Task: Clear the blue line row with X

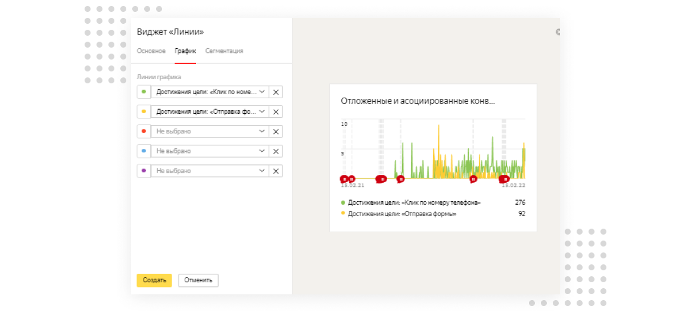Action: point(276,151)
